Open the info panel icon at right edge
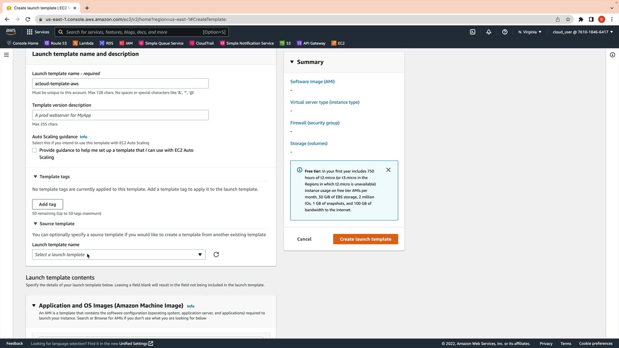Image resolution: width=619 pixels, height=348 pixels. tap(612, 55)
